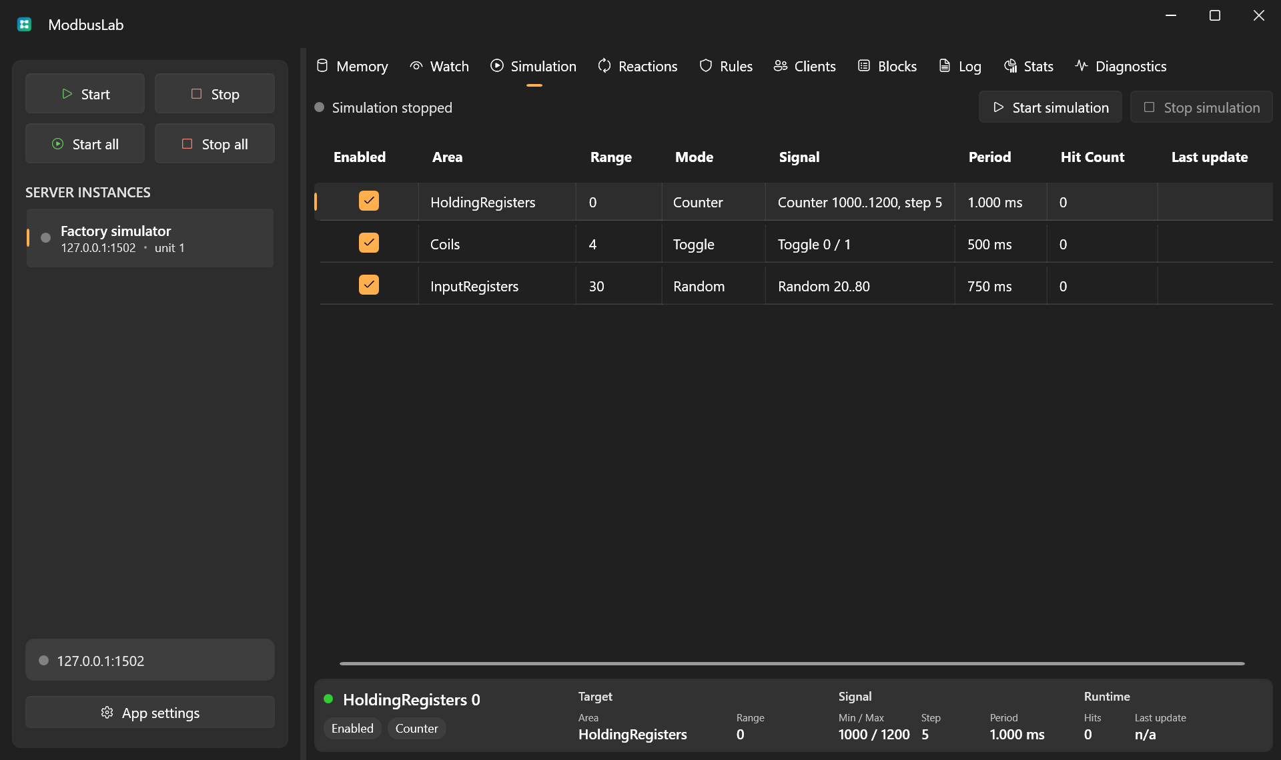
Task: Click the 127.0.0.1:1502 address bar
Action: tap(150, 660)
